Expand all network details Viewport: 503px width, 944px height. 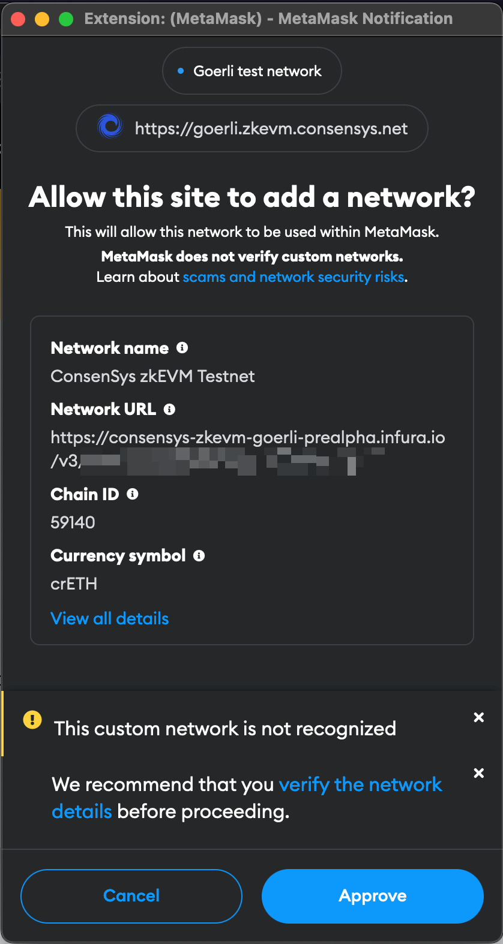tap(109, 618)
